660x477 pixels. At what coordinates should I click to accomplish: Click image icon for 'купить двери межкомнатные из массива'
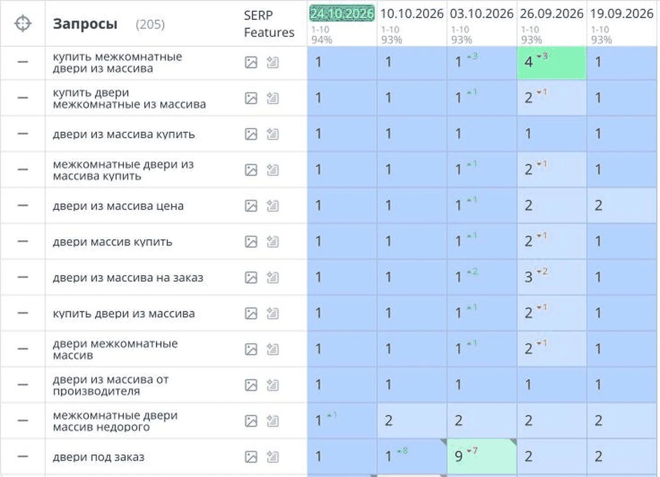[251, 98]
